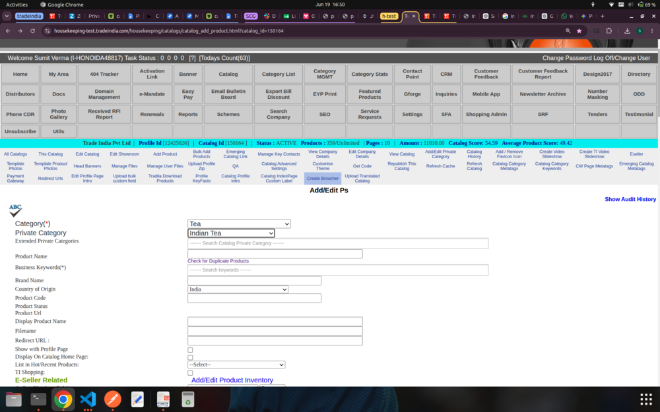The image size is (660, 412).
Task: Open the Show Applications grid
Action: (646, 399)
